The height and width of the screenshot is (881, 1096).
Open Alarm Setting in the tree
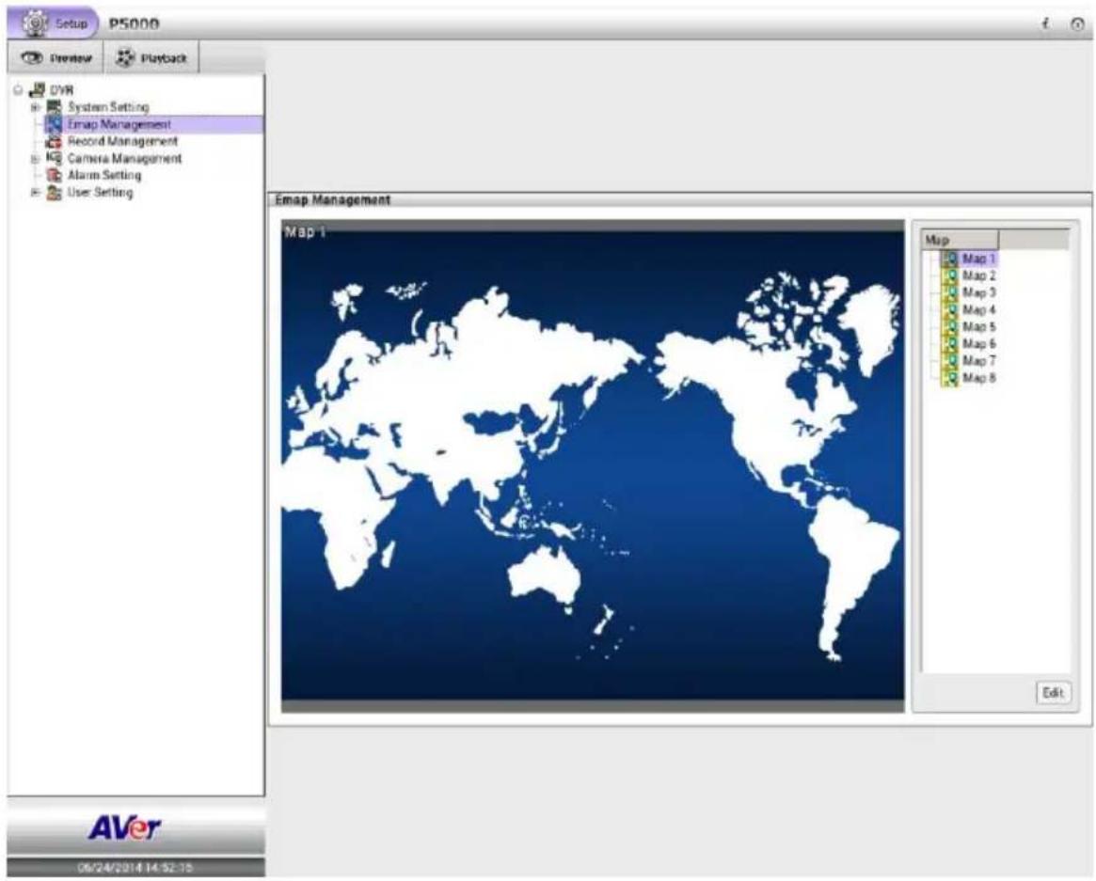[x=104, y=176]
